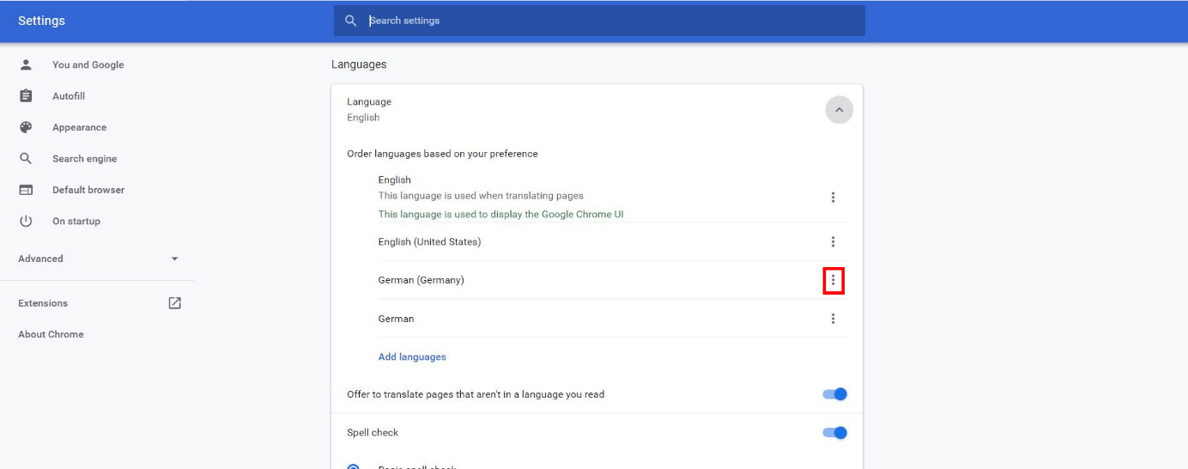This screenshot has width=1188, height=469.
Task: Click the Appearance palette icon
Action: (x=26, y=127)
